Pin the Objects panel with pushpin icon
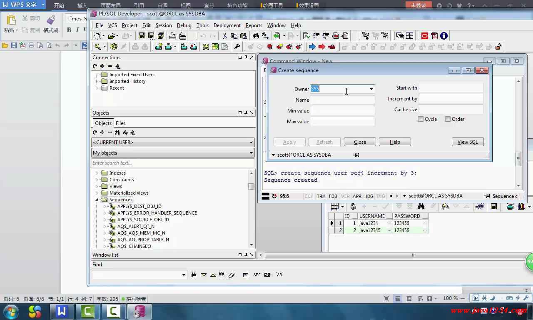Screen dimensions: 533x320 [246, 112]
